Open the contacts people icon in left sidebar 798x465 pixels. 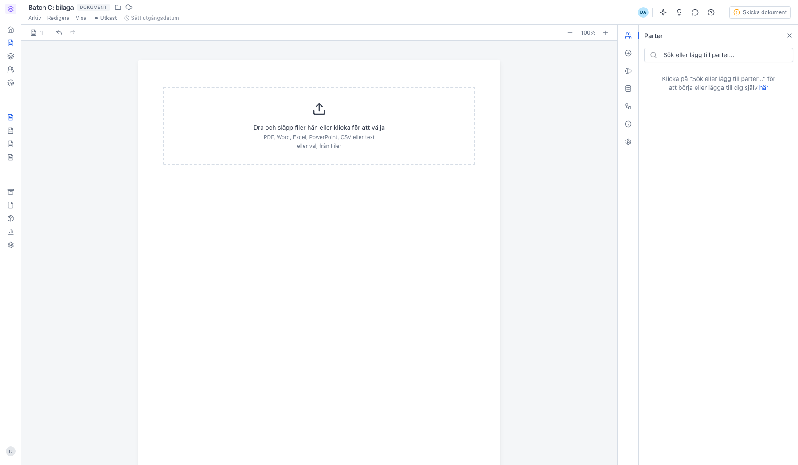pyautogui.click(x=11, y=70)
